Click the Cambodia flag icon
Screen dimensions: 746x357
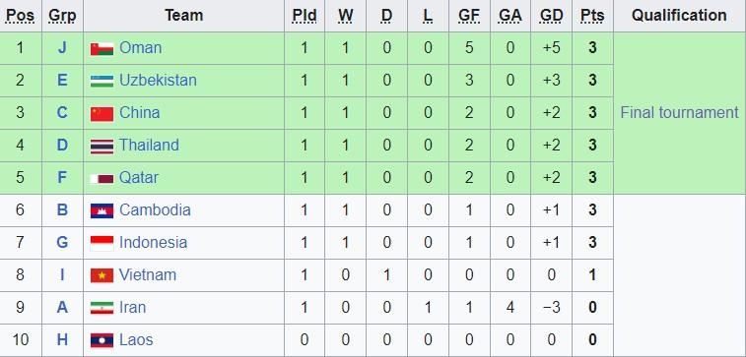[102, 211]
